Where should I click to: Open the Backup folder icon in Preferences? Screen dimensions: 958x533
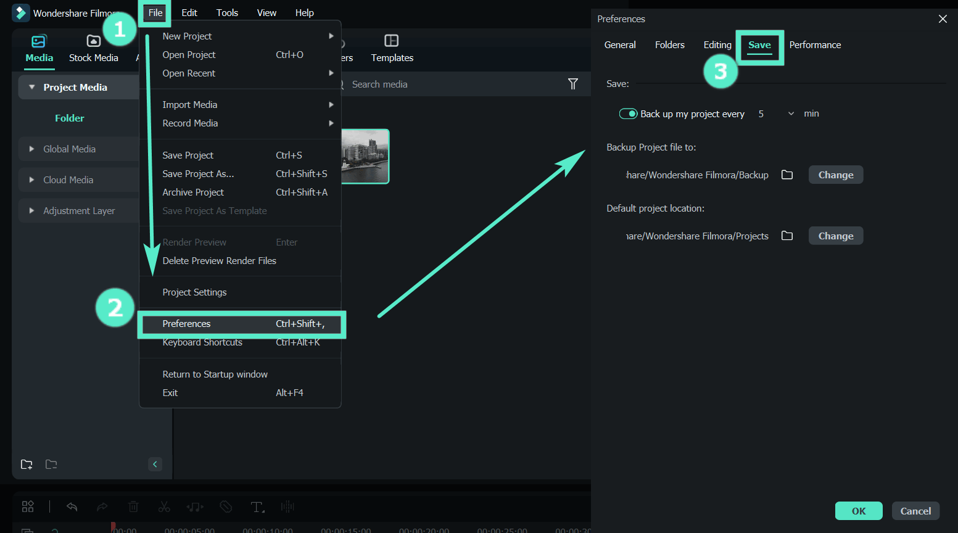(x=787, y=175)
